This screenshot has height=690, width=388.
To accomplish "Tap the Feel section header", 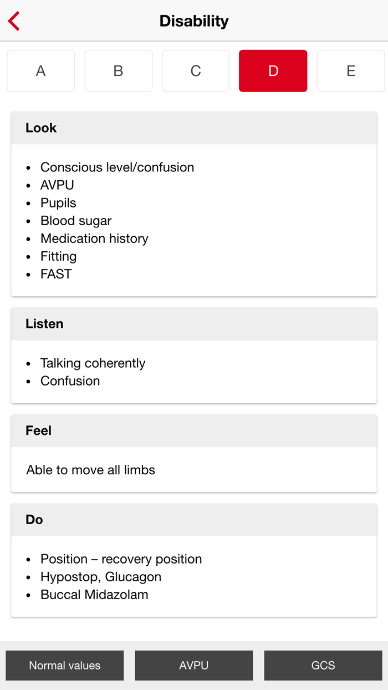I will [38, 430].
